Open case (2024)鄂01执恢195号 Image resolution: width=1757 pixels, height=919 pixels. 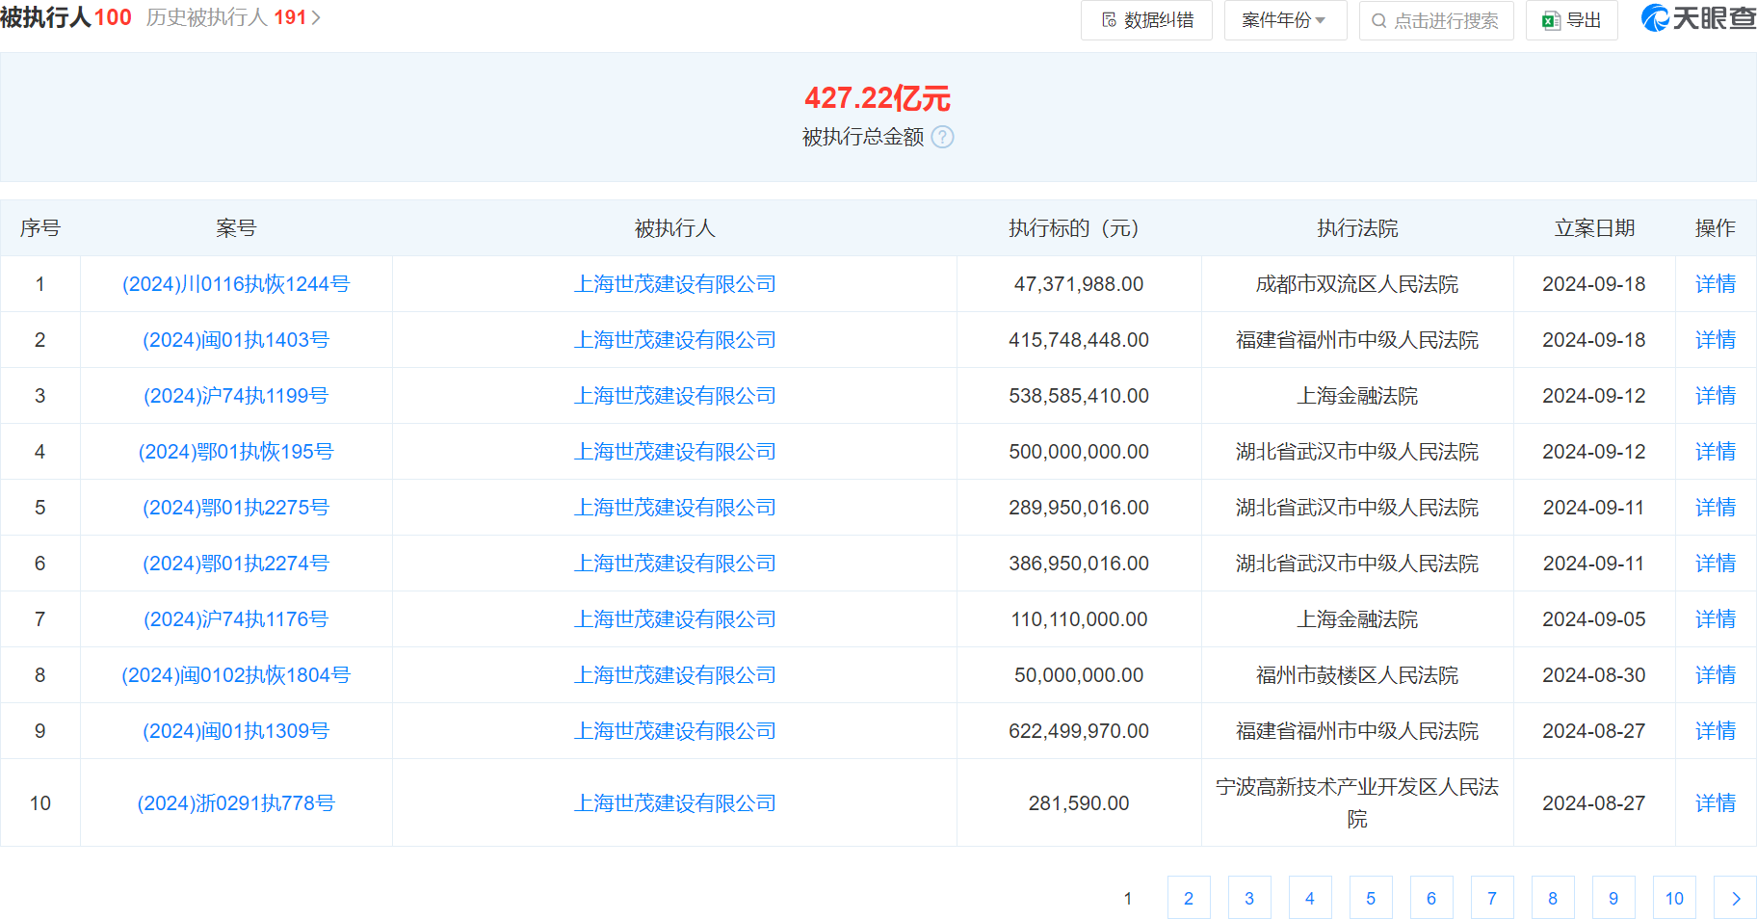[x=236, y=452]
